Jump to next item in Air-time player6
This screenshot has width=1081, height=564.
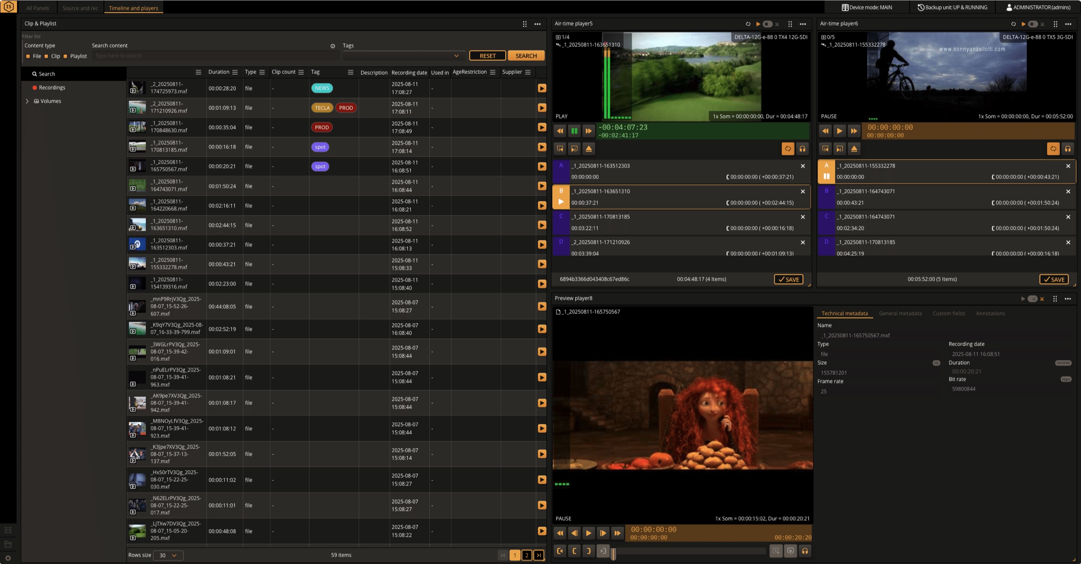[840, 149]
